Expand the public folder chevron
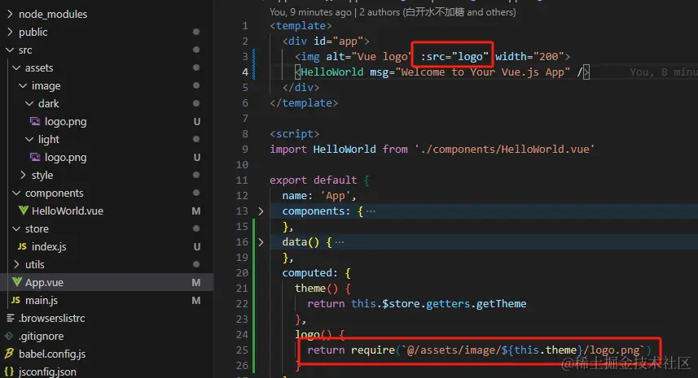 pos(10,32)
